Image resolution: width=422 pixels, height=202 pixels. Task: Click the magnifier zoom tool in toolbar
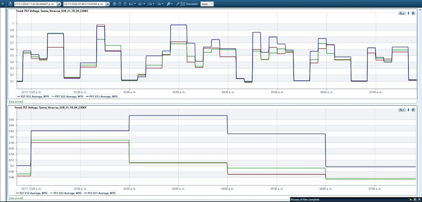(168, 4)
